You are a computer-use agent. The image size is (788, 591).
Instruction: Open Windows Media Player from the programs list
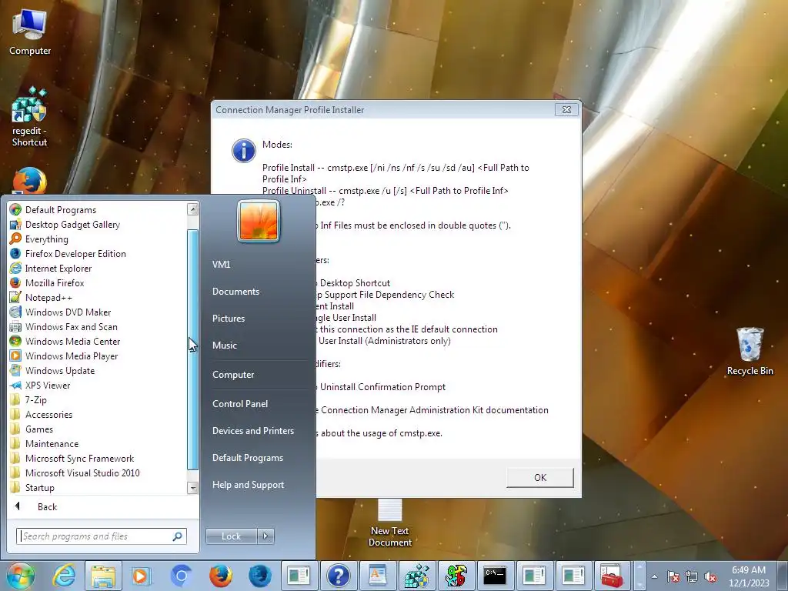click(x=72, y=356)
